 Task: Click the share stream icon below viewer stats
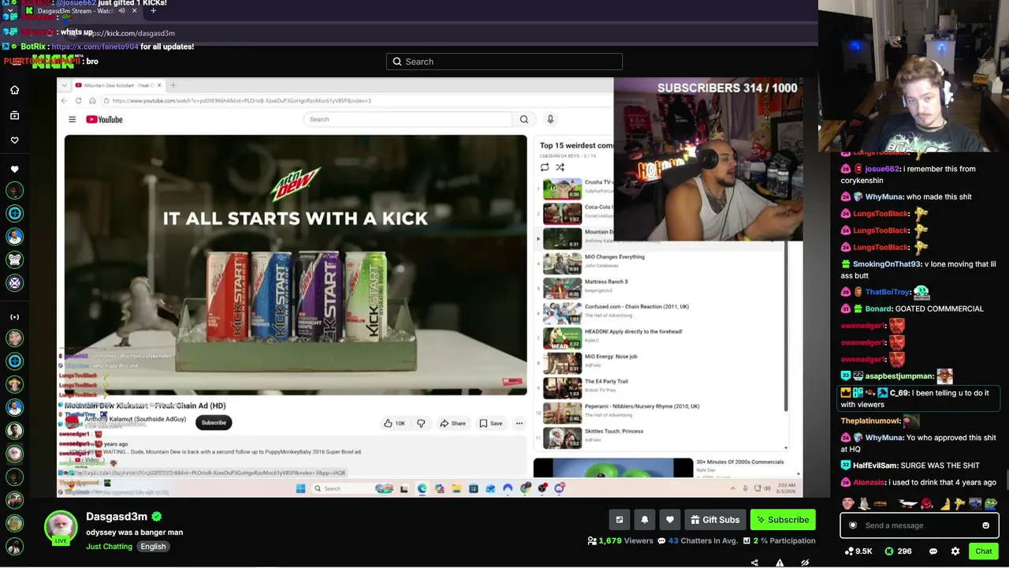[x=754, y=562]
